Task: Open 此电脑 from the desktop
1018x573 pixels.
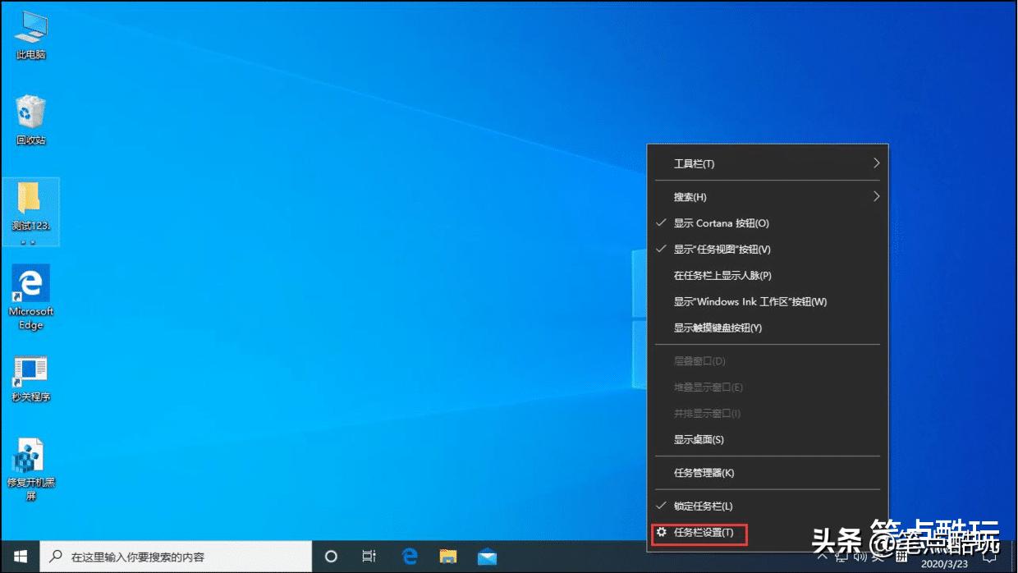Action: pyautogui.click(x=30, y=31)
